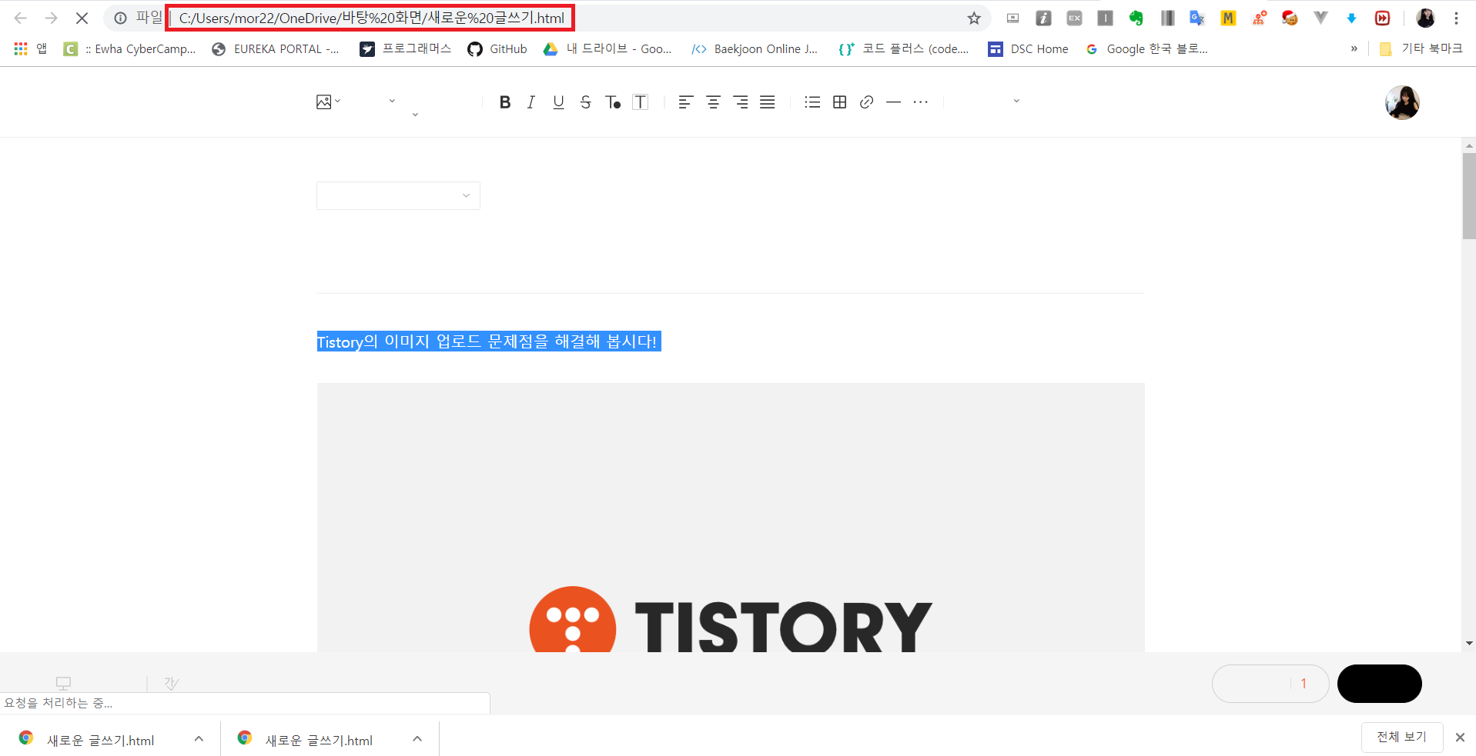The height and width of the screenshot is (756, 1476).
Task: Click the selected post title text
Action: click(488, 341)
